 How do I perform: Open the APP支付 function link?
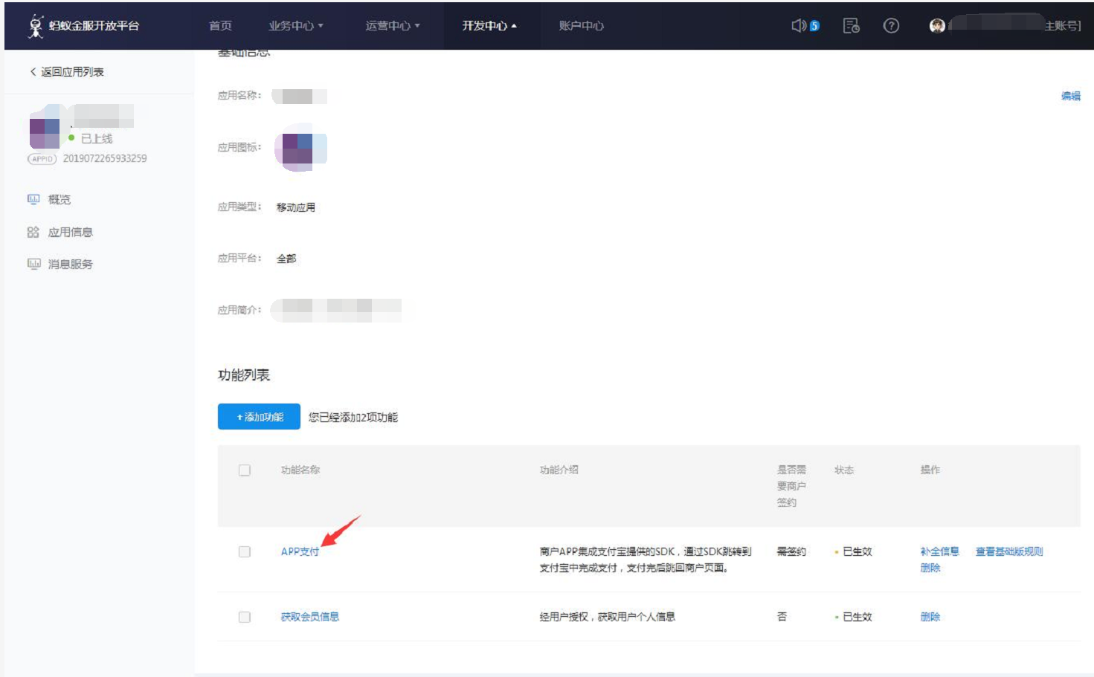[x=300, y=551]
